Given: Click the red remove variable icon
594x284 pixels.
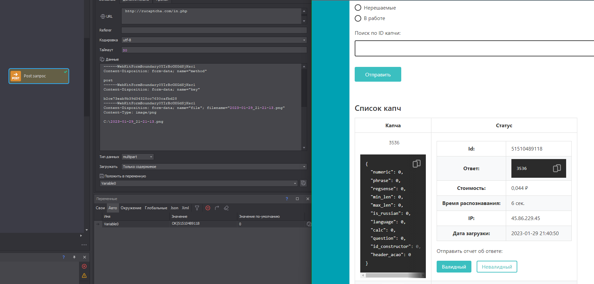Looking at the screenshot, I should [x=208, y=208].
